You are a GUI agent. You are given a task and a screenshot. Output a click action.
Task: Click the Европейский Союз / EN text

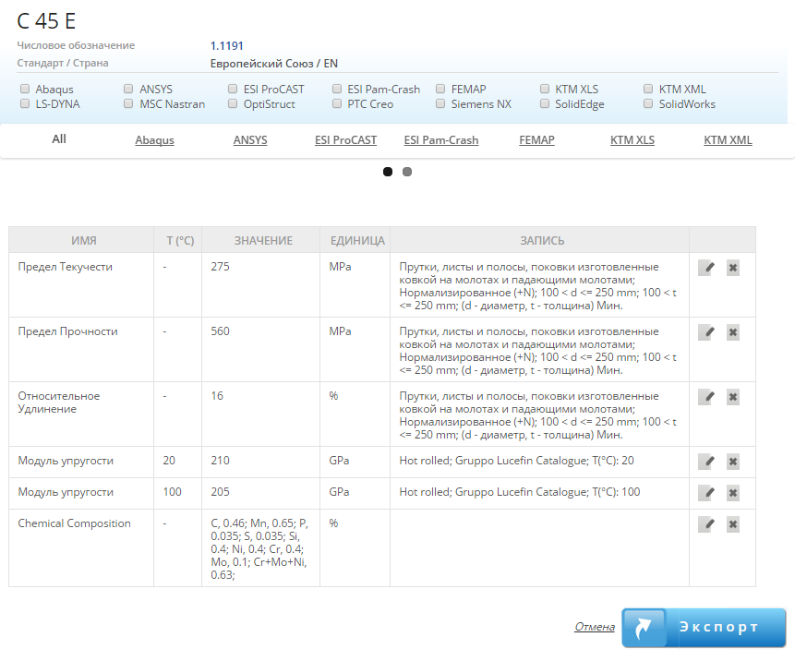[x=274, y=64]
